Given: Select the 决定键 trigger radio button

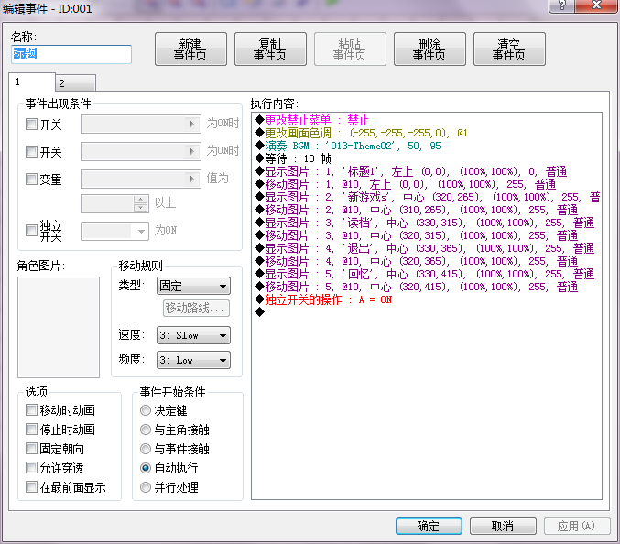Looking at the screenshot, I should pyautogui.click(x=146, y=410).
